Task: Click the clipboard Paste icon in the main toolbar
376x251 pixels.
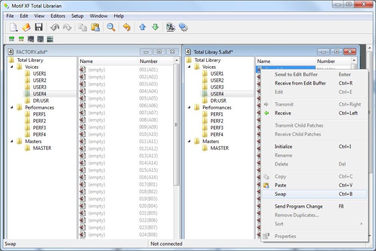Action: (95, 27)
